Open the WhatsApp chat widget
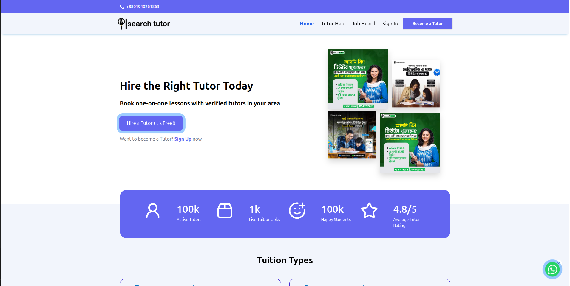Image resolution: width=570 pixels, height=286 pixels. pyautogui.click(x=552, y=269)
